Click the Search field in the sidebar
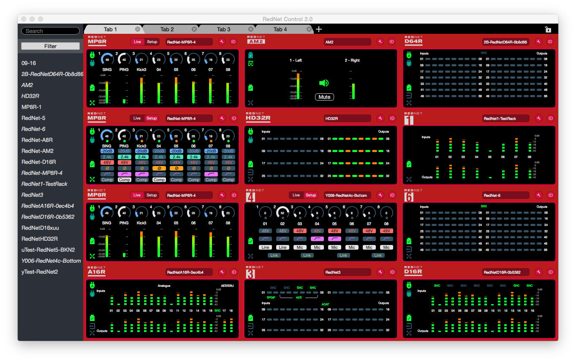Image resolution: width=576 pixels, height=362 pixels. pos(50,30)
